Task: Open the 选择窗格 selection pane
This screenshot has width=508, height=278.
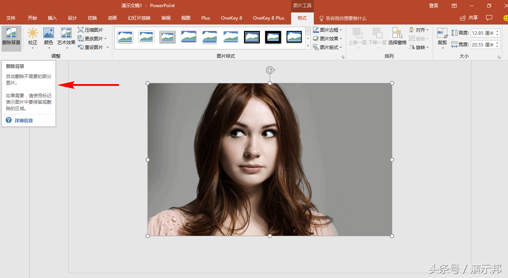Action: click(x=397, y=37)
